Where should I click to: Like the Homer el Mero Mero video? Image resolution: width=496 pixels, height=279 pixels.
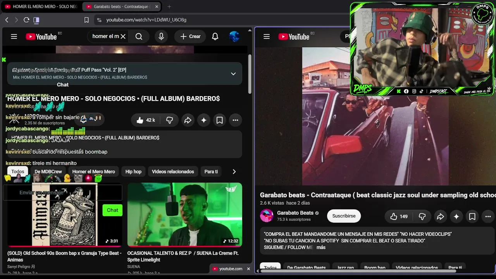[146, 120]
